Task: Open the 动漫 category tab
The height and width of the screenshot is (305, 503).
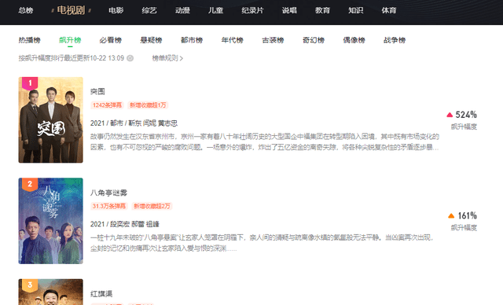Action: click(x=182, y=10)
